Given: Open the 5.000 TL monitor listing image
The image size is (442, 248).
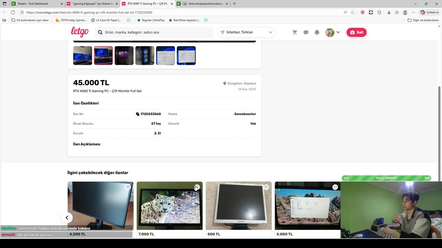Looking at the screenshot, I should [308, 206].
